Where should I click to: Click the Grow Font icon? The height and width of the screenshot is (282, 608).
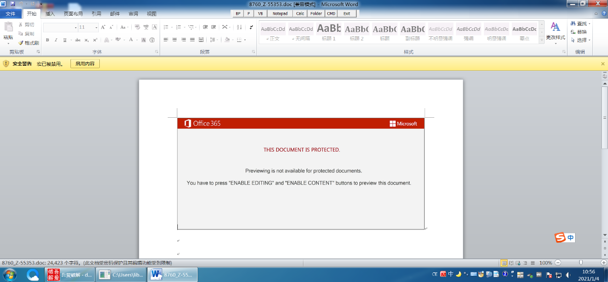click(x=103, y=27)
